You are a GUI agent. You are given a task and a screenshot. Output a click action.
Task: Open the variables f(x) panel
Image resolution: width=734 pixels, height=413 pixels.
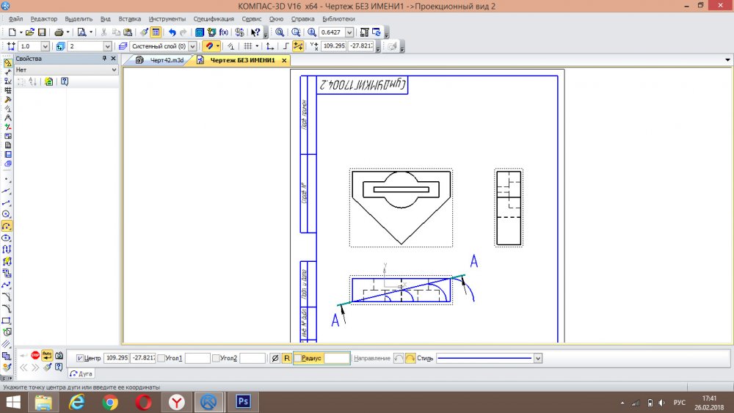224,32
